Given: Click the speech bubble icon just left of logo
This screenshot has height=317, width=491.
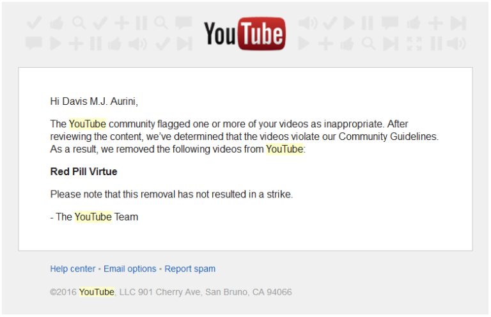Looking at the screenshot, I should (x=183, y=22).
